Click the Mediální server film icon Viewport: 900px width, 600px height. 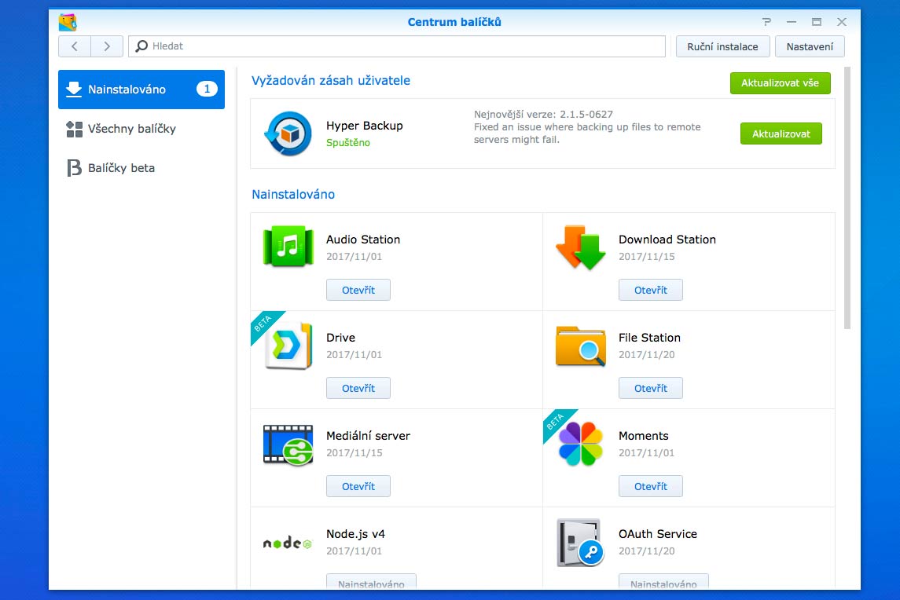tap(288, 444)
